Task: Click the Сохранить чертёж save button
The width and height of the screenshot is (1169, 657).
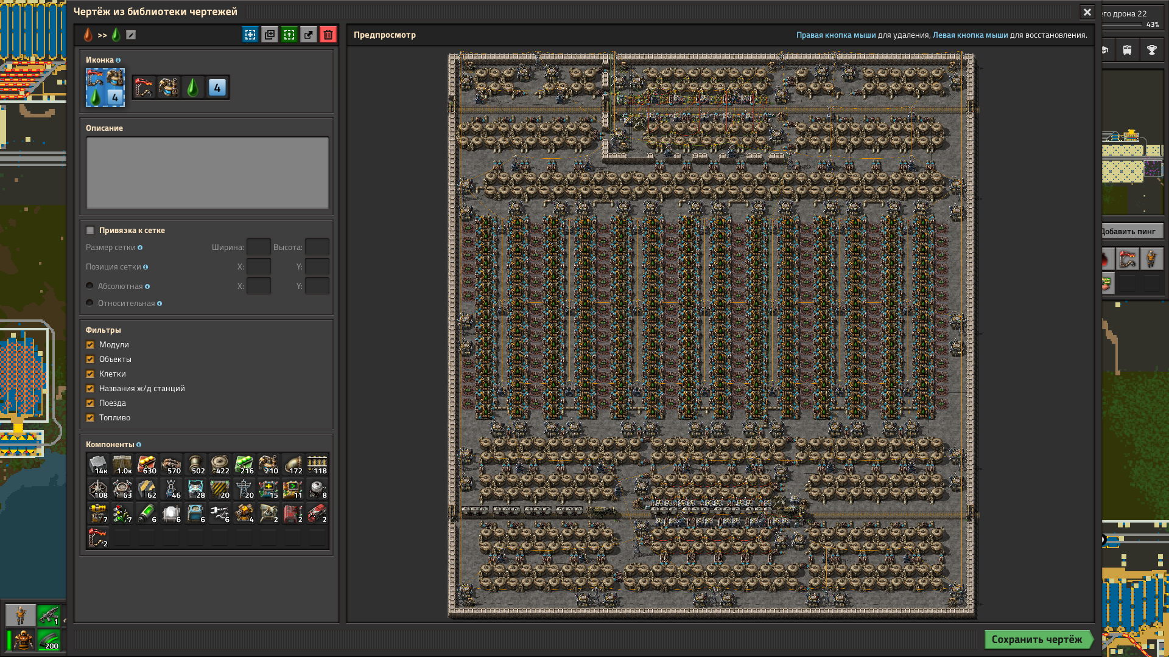Action: pos(1037,639)
